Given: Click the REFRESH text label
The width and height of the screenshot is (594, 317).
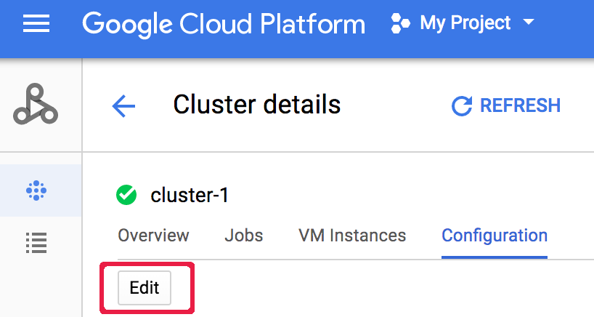Looking at the screenshot, I should point(520,106).
